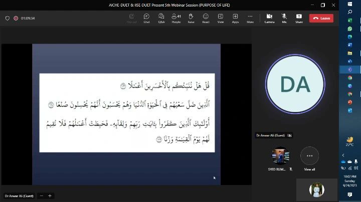Click the blue OneDrive tray icon
Screen dimensions: 361x202
pyautogui.click(x=343, y=161)
